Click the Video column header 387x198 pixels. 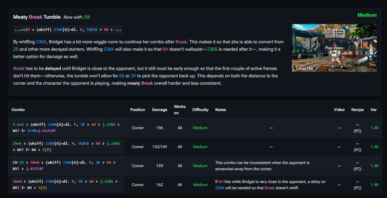point(339,110)
